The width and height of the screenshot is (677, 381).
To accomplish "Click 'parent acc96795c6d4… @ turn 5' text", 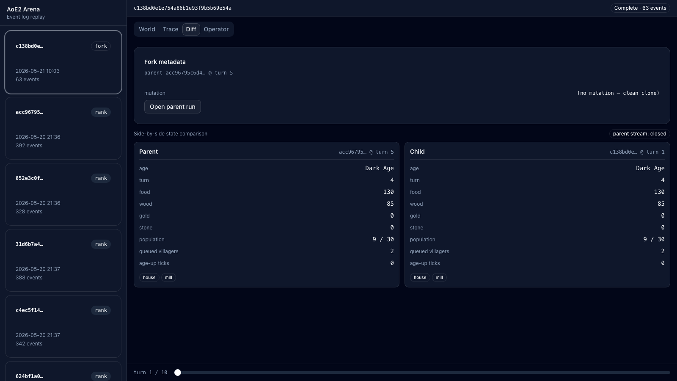I will coord(188,73).
